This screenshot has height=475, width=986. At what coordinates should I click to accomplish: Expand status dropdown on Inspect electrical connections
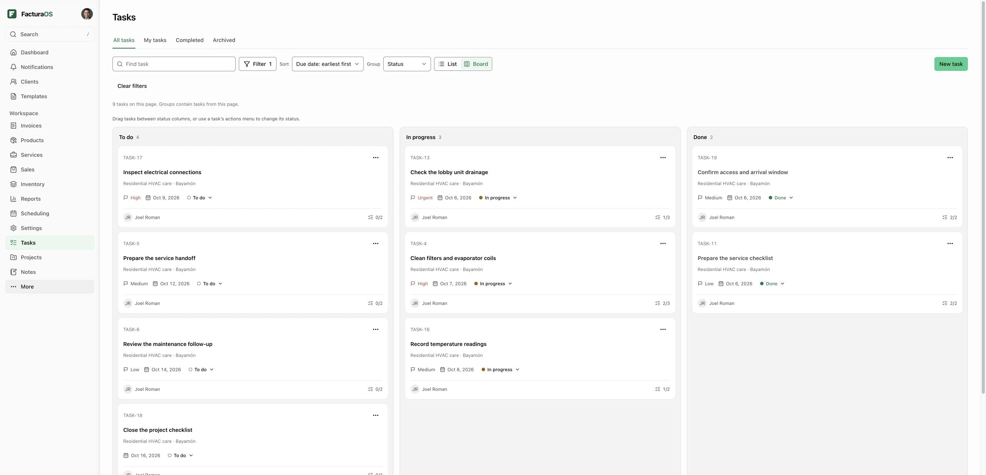(x=200, y=198)
